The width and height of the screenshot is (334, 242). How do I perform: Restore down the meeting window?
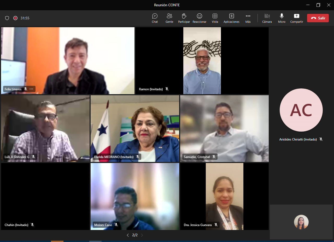(x=318, y=5)
